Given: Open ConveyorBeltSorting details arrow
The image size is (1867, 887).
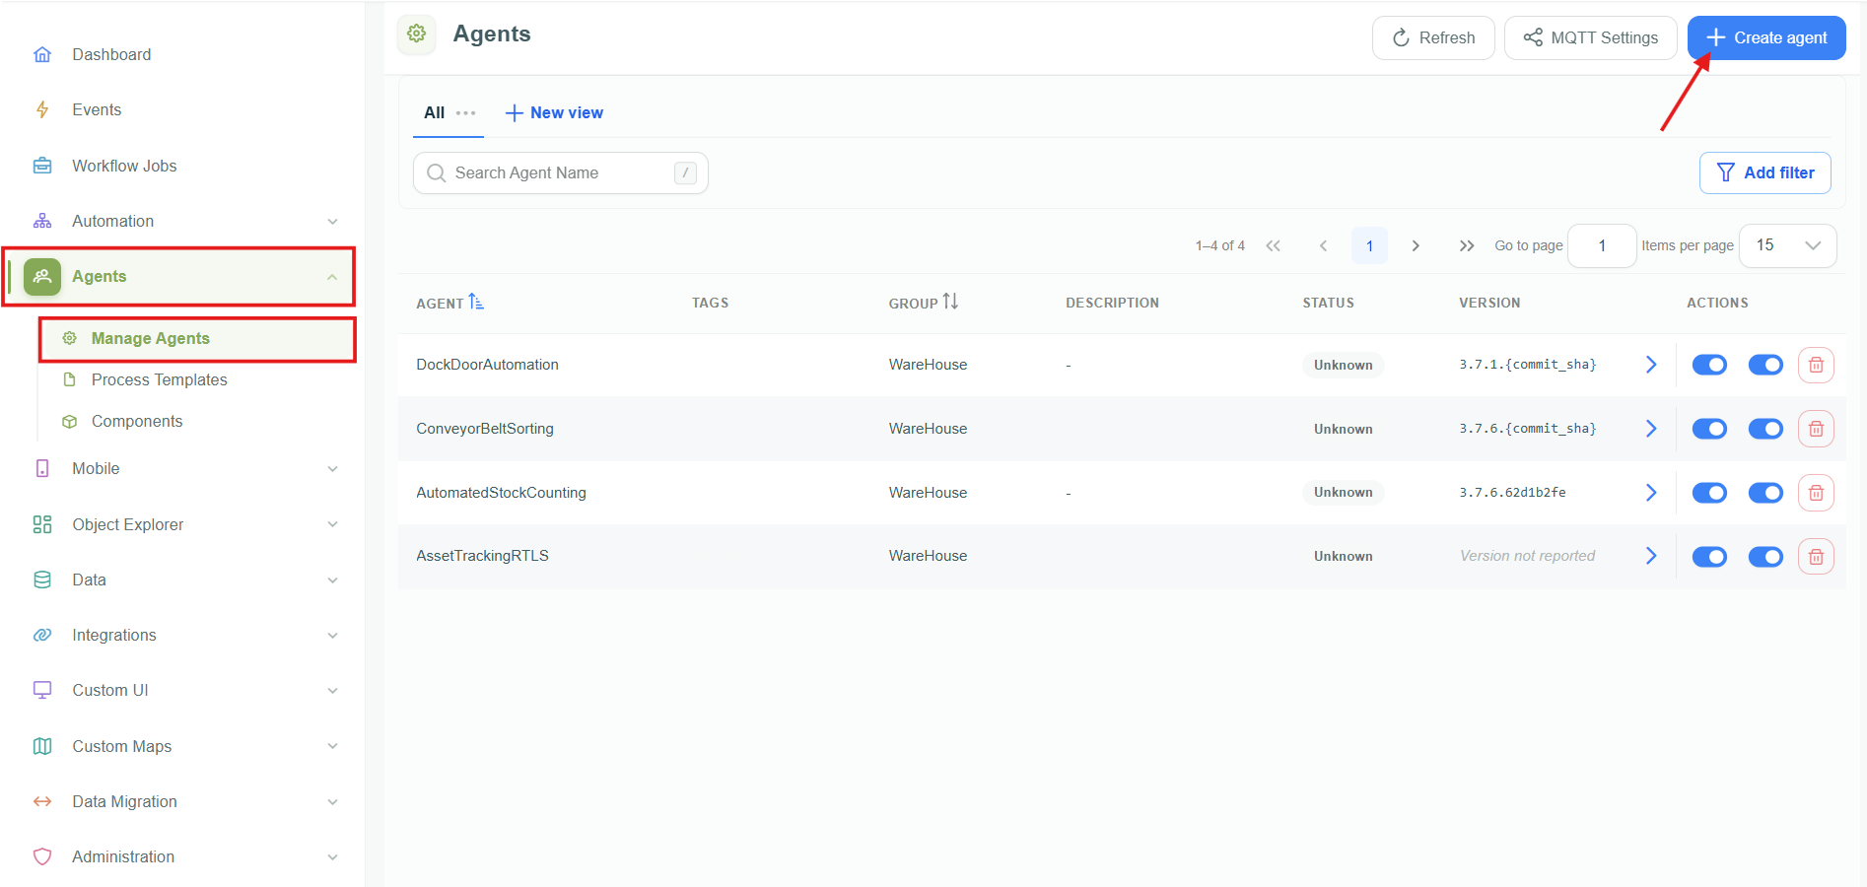Looking at the screenshot, I should (x=1651, y=429).
